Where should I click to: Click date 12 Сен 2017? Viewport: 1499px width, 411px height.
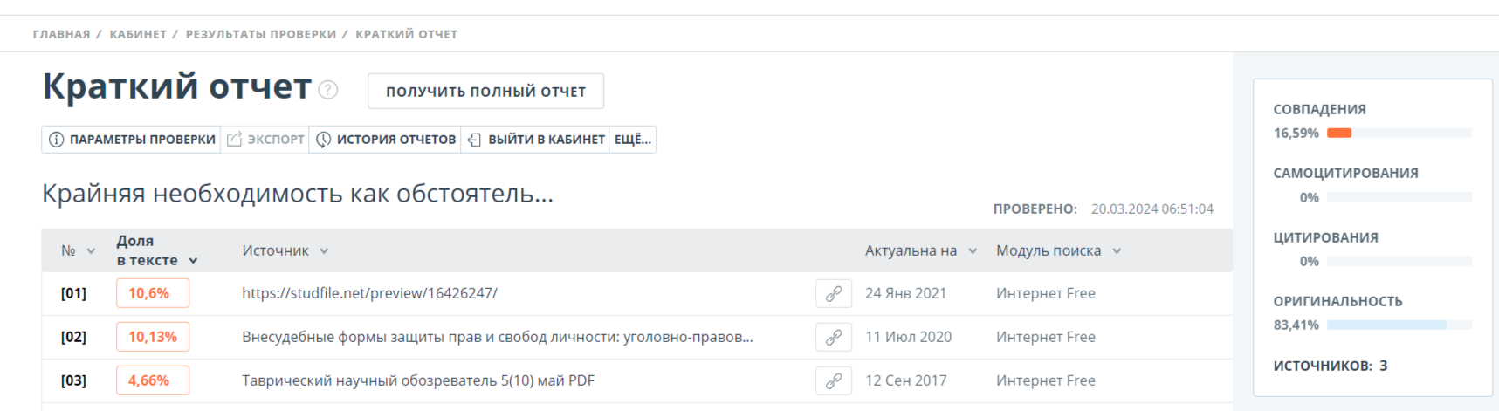point(905,380)
